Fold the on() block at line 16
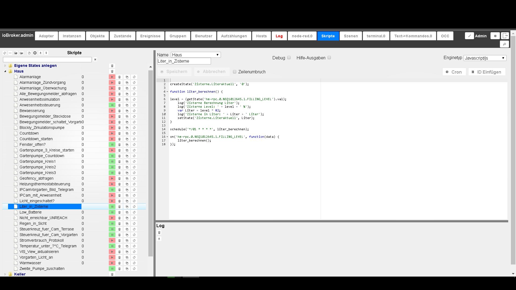This screenshot has width=516, height=290. click(x=167, y=137)
